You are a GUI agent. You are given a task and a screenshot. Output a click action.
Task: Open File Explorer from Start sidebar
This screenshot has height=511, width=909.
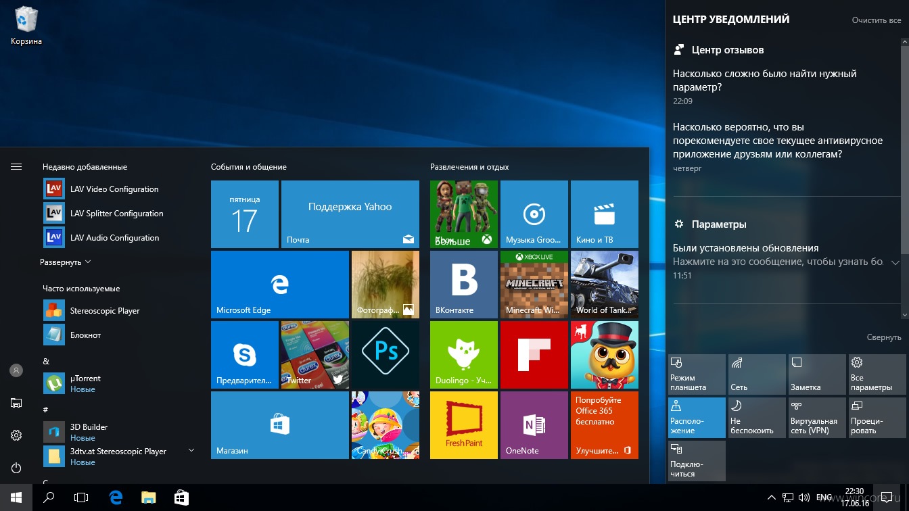point(16,403)
